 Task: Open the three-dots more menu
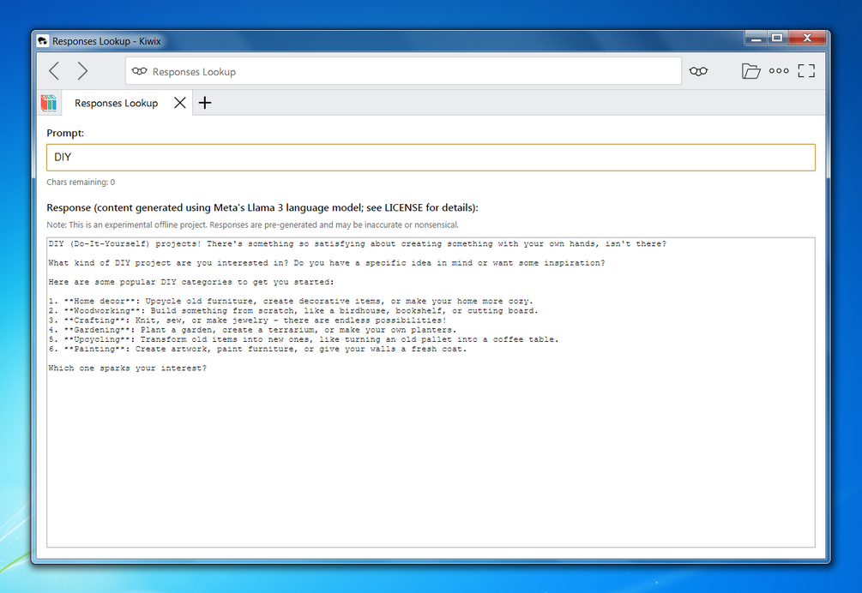[779, 71]
